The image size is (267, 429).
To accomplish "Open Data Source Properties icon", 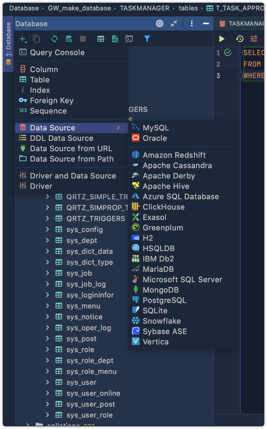I will [x=69, y=39].
